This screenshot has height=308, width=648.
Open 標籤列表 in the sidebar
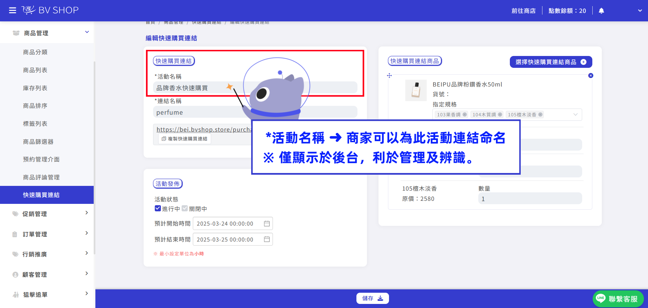click(35, 124)
